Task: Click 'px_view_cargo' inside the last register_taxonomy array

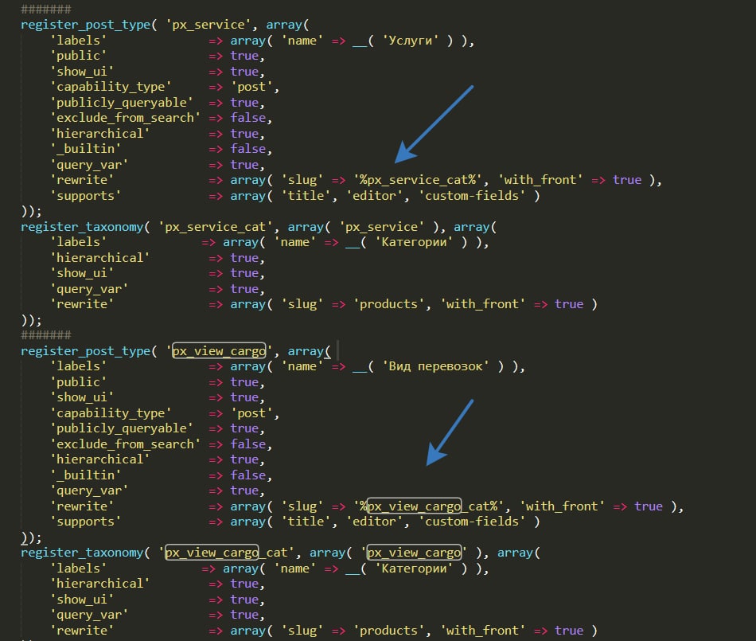Action: [x=414, y=553]
